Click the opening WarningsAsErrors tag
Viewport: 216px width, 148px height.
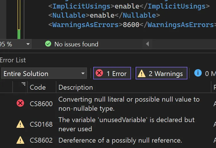pos(86,25)
